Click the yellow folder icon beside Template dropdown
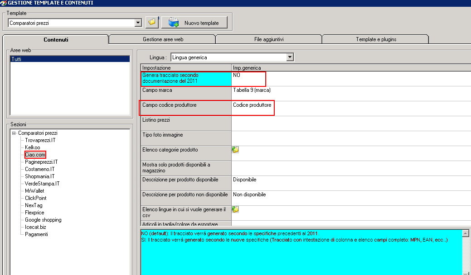This screenshot has width=471, height=275. 152,23
